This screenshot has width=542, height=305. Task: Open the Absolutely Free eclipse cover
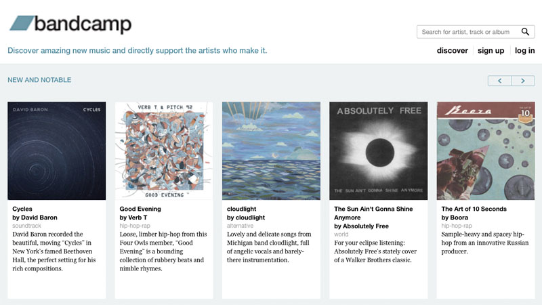click(x=378, y=150)
